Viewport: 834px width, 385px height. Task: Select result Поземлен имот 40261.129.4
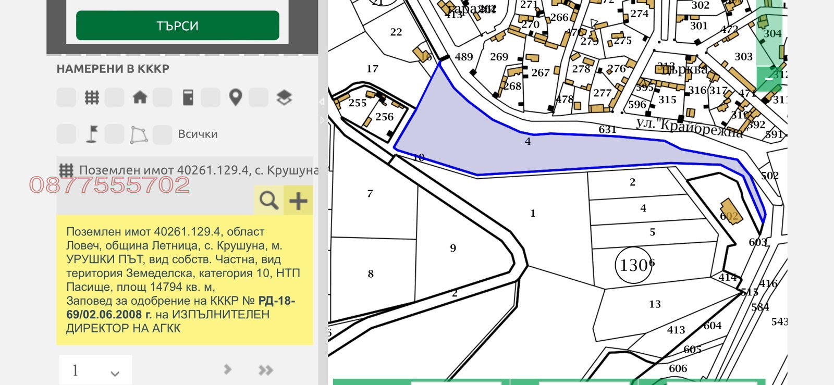click(x=193, y=170)
